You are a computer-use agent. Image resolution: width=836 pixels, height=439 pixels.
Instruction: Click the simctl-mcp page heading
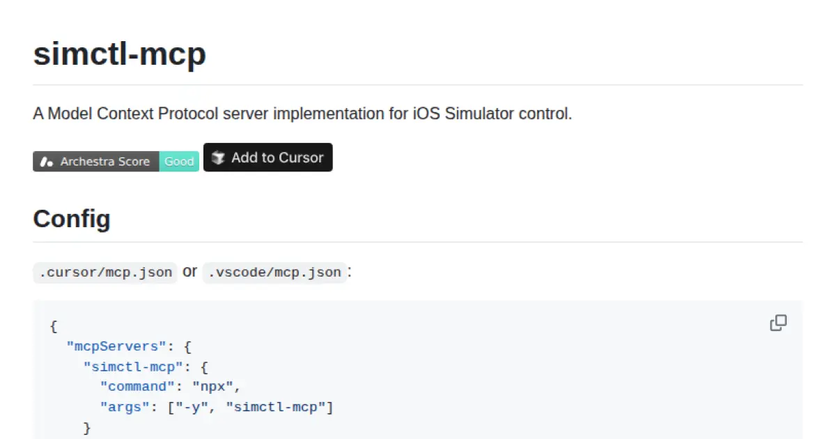tap(120, 54)
